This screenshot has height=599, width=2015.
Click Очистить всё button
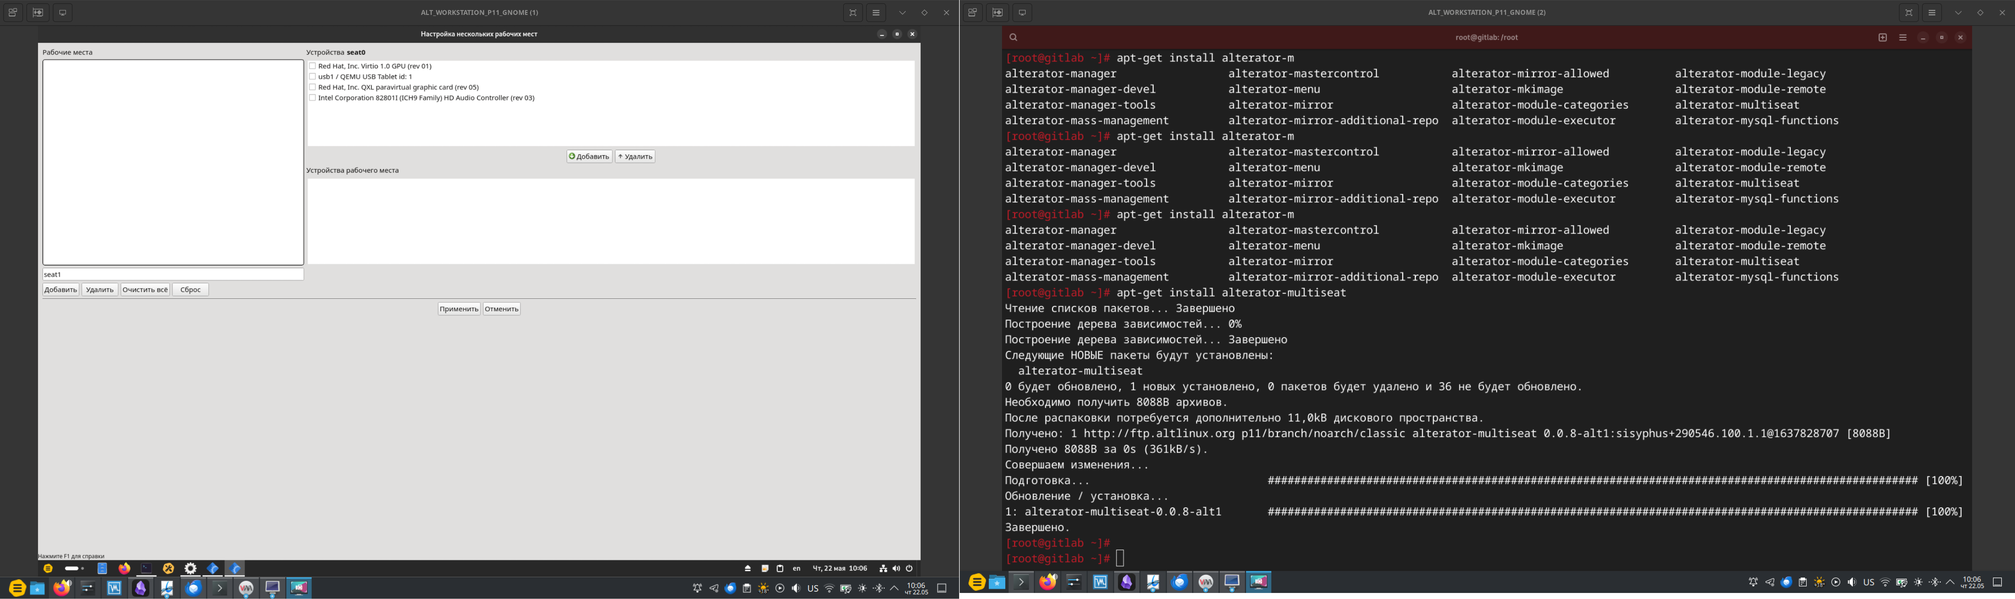[x=145, y=290]
